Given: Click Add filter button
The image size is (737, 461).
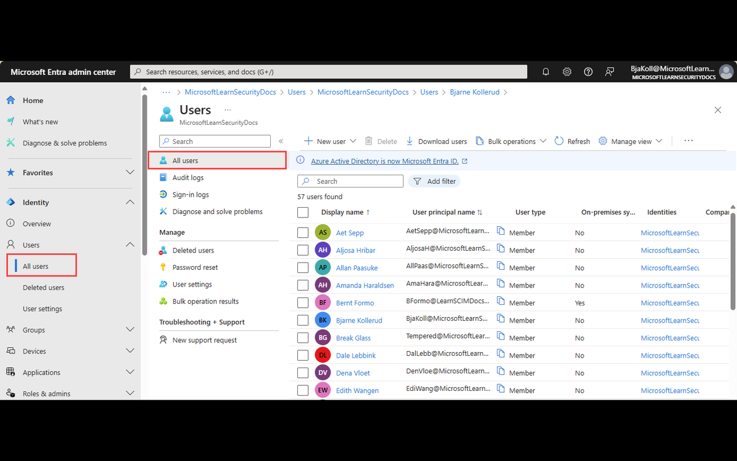Looking at the screenshot, I should tap(434, 181).
